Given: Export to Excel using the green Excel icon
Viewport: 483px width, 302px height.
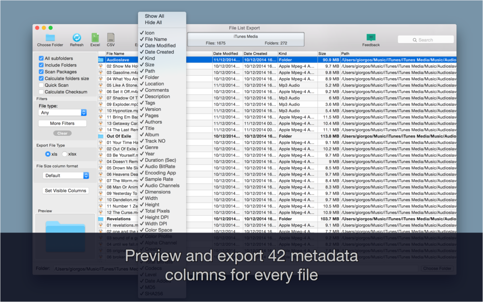Looking at the screenshot, I should (95, 37).
